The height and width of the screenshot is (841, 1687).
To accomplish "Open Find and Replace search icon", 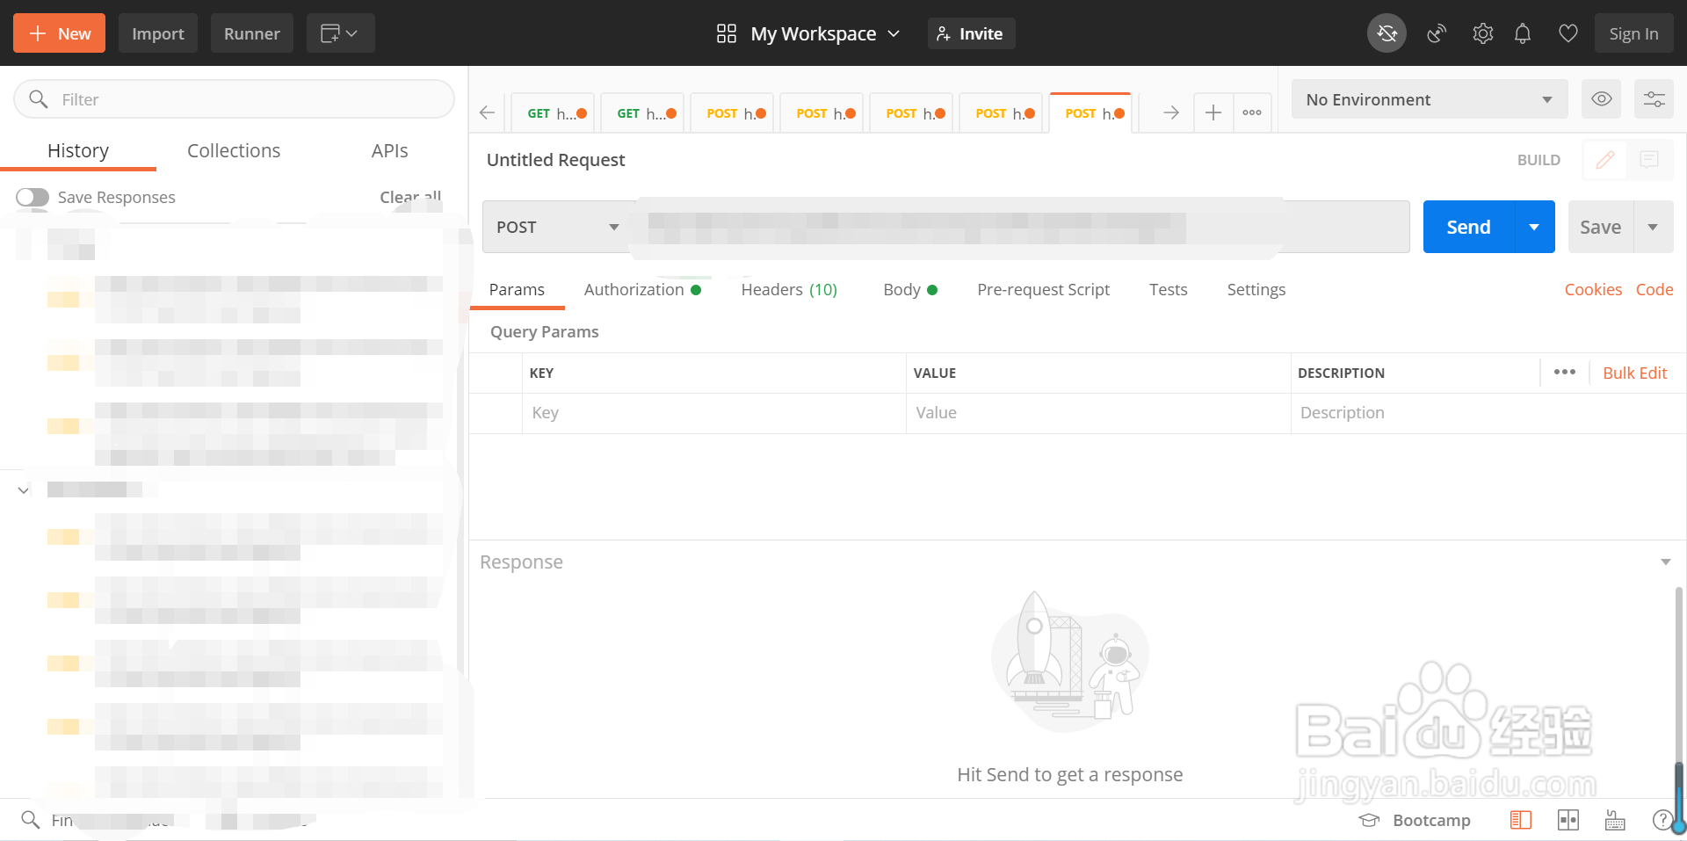I will [31, 819].
